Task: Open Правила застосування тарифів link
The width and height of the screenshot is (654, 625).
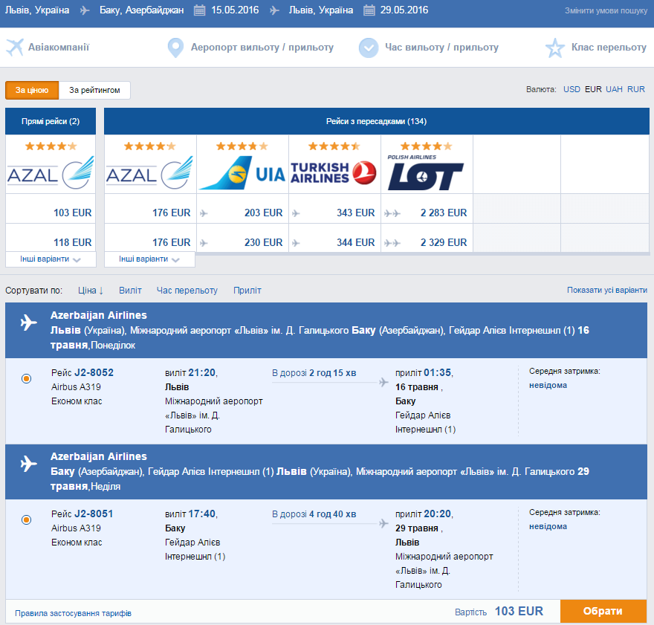Action: coord(73,613)
